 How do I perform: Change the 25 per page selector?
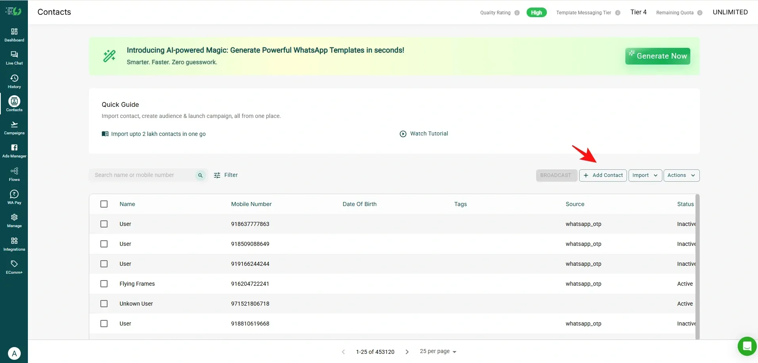[x=438, y=351]
